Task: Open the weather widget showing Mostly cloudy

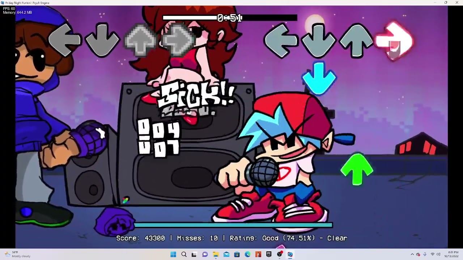Action: coord(17,255)
